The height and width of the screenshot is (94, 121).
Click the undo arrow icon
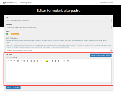(x=11, y=61)
